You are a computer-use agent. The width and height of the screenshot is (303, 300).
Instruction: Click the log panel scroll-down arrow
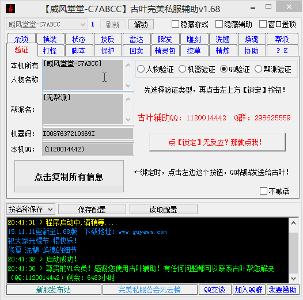click(x=293, y=278)
